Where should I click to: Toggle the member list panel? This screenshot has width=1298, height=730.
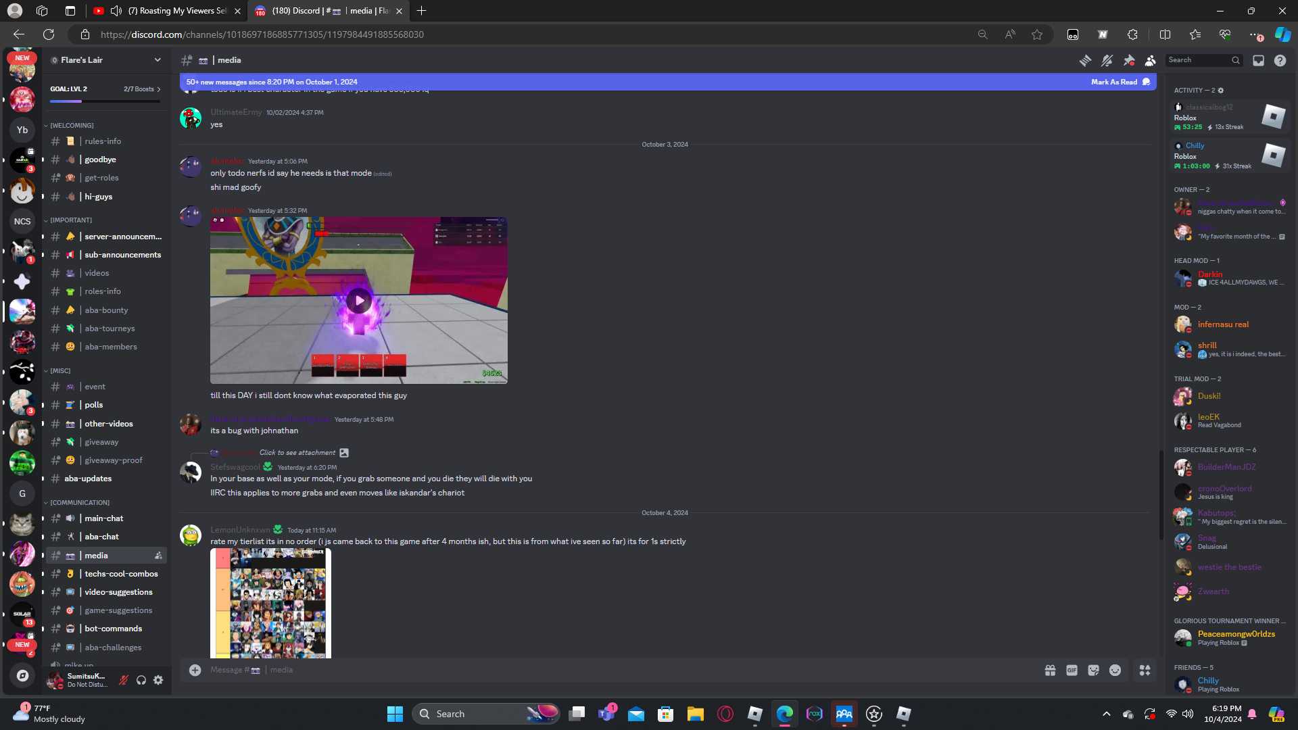(x=1150, y=61)
